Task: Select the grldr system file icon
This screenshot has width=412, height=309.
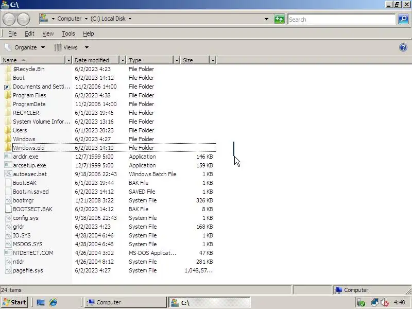Action: click(8, 227)
